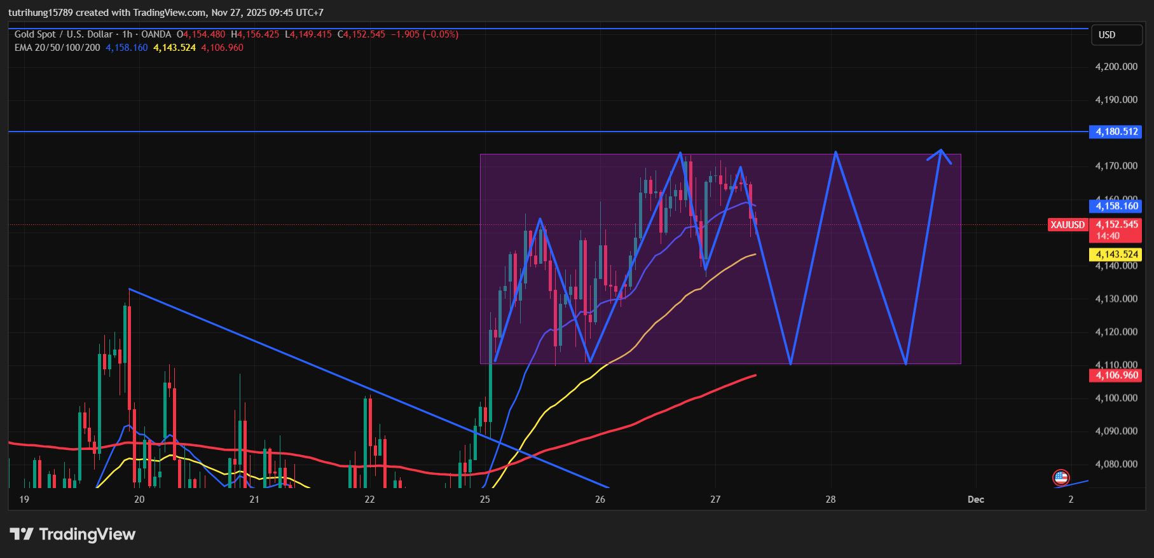Click the blue EMA value 4,158.160 in legend

127,48
